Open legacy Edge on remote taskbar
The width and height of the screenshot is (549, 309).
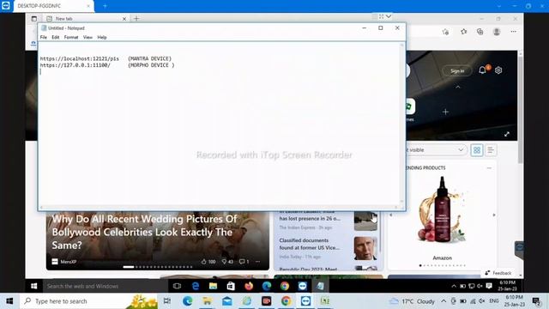point(196,286)
